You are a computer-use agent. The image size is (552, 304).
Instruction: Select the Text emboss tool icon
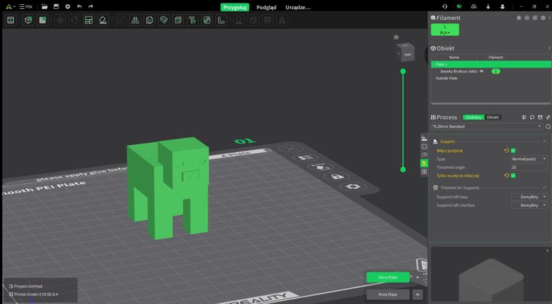[x=192, y=21]
